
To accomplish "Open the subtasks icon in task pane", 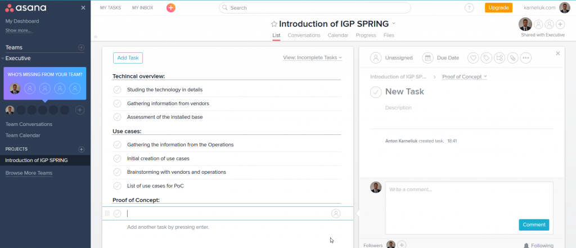I will [x=499, y=58].
